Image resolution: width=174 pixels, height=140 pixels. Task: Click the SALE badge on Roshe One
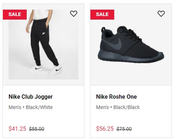coord(102,15)
